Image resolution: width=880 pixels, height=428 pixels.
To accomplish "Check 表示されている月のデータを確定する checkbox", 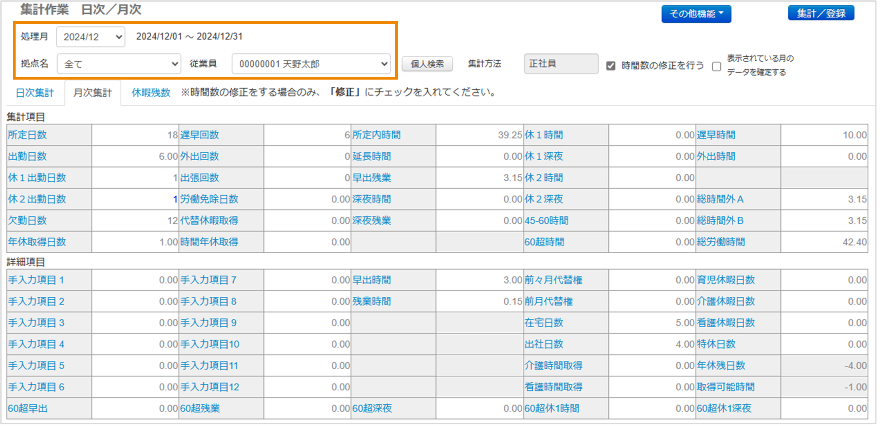I will click(x=717, y=66).
